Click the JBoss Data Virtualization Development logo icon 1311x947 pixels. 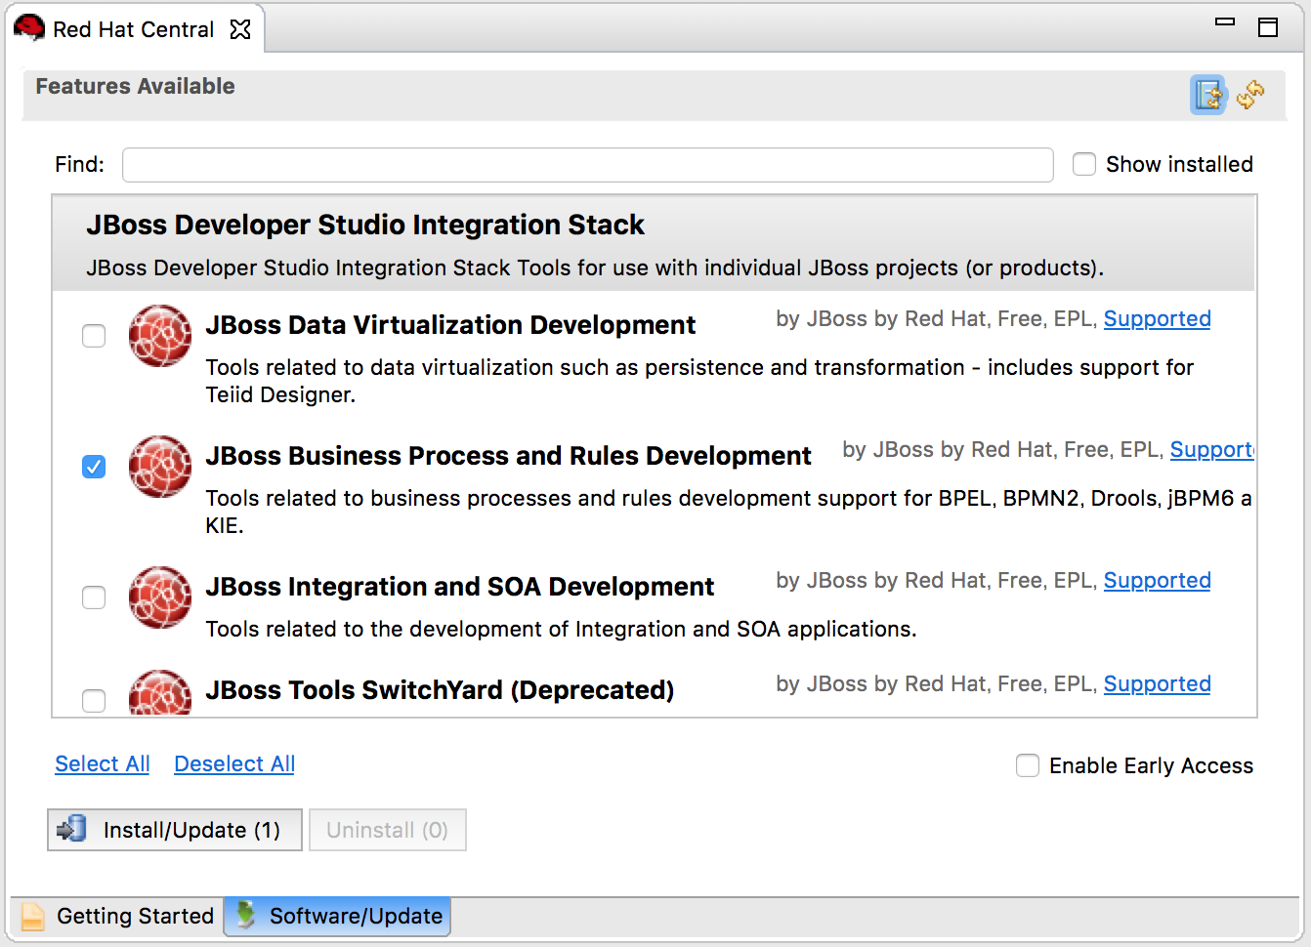tap(159, 336)
